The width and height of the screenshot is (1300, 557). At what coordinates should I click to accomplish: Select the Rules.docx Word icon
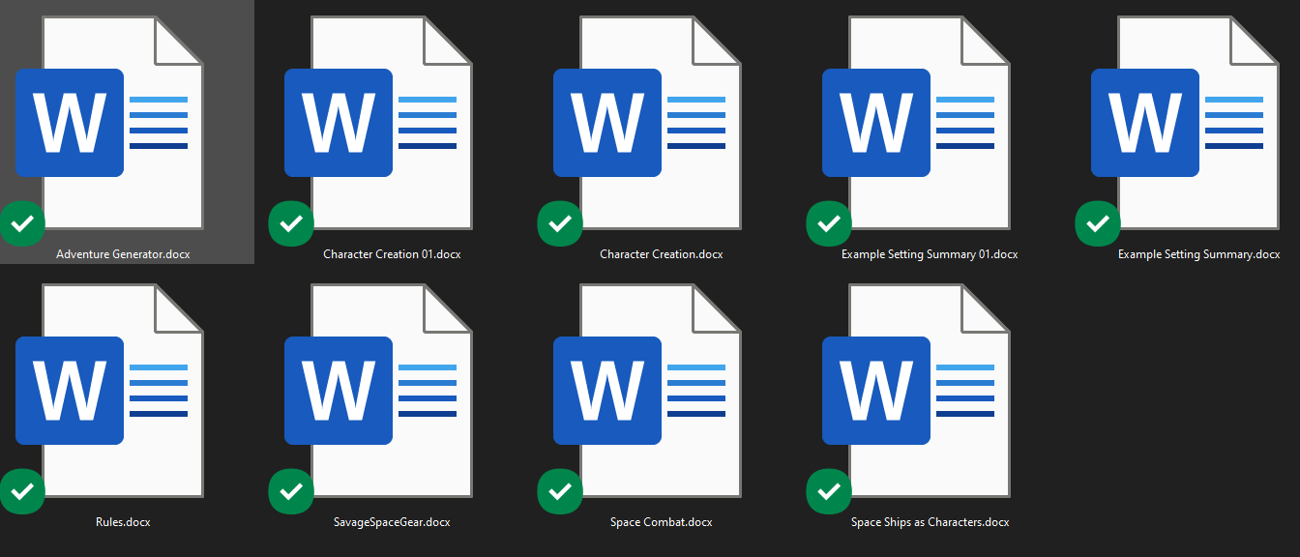(x=109, y=391)
